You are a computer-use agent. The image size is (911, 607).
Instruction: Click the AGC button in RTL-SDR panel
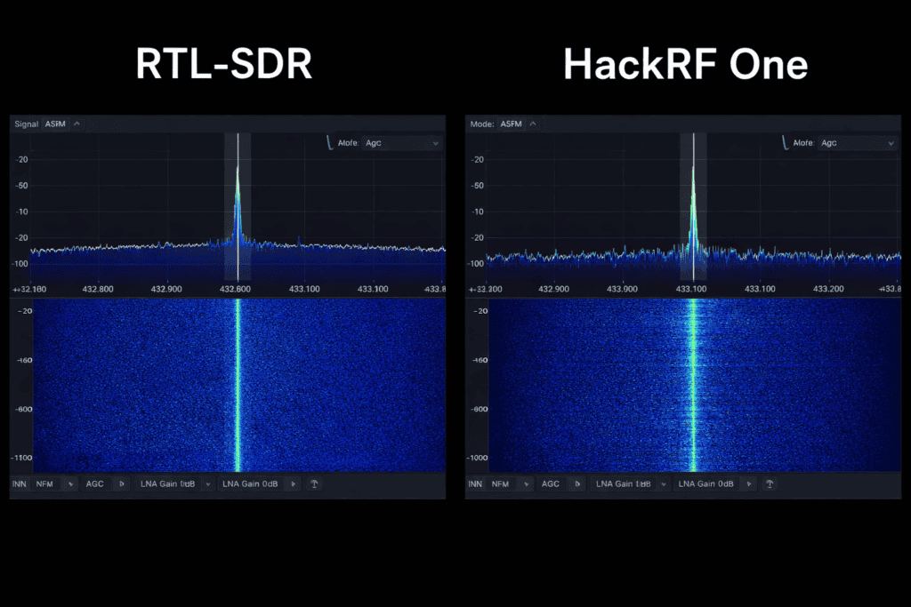pyautogui.click(x=94, y=483)
